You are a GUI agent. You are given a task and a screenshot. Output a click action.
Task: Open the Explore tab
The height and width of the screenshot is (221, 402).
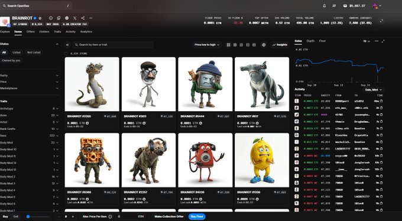coord(5,32)
